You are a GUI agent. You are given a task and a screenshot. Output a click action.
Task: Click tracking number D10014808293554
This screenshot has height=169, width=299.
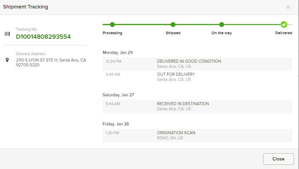tap(43, 37)
